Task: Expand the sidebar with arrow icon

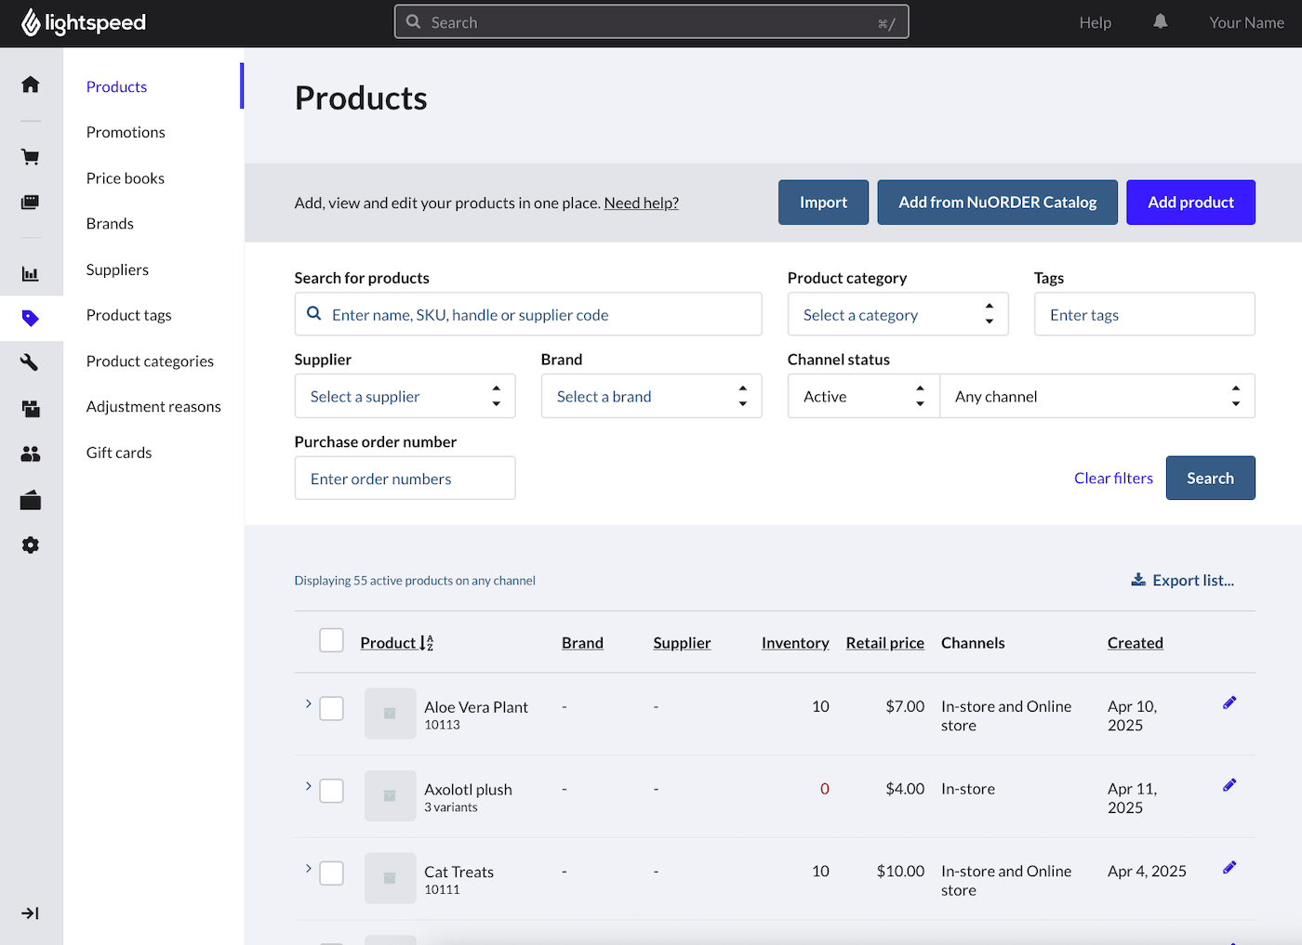Action: [x=31, y=913]
